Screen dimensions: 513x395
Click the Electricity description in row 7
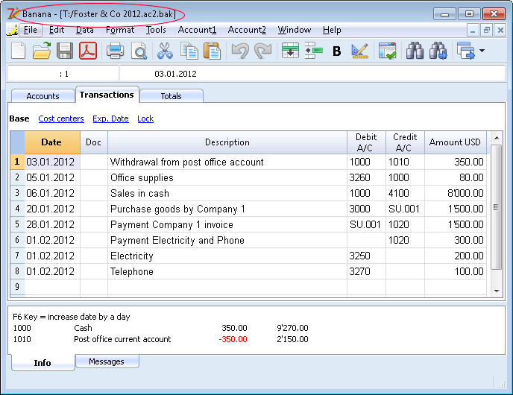click(227, 256)
